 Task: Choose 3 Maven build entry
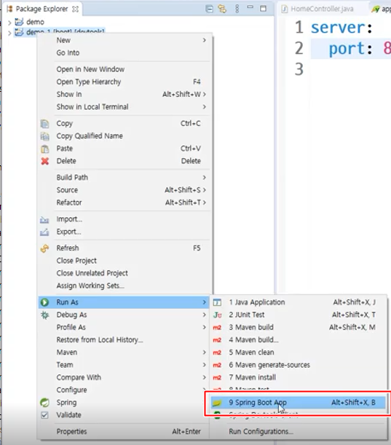point(298,327)
